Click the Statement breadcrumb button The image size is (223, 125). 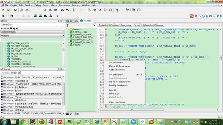click(x=159, y=25)
